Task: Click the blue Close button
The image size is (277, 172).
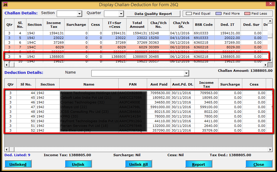Action: click(x=259, y=164)
